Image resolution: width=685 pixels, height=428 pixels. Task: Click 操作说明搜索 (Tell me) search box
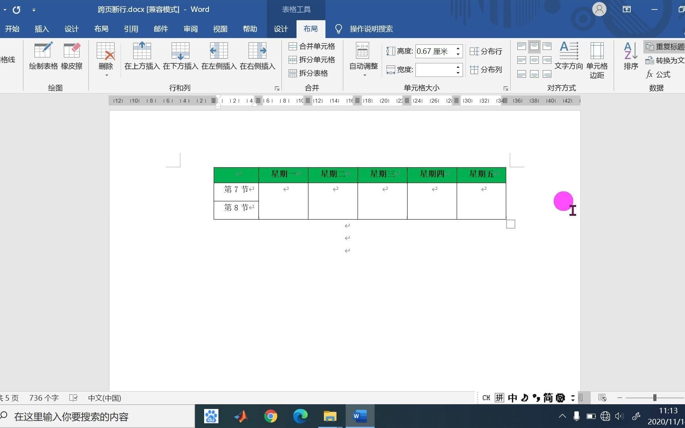(371, 29)
